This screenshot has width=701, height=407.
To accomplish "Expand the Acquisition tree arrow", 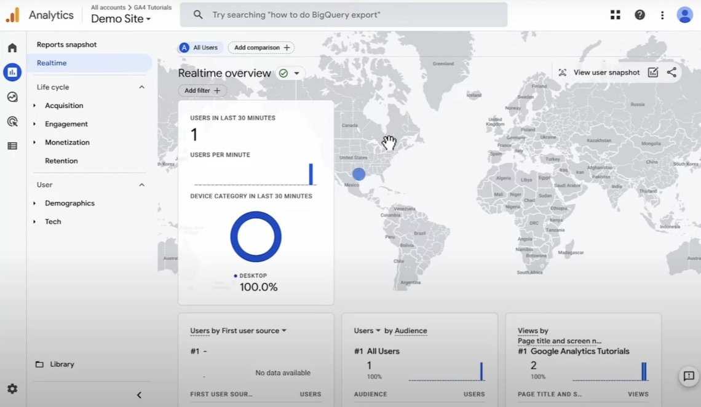I will pos(34,105).
